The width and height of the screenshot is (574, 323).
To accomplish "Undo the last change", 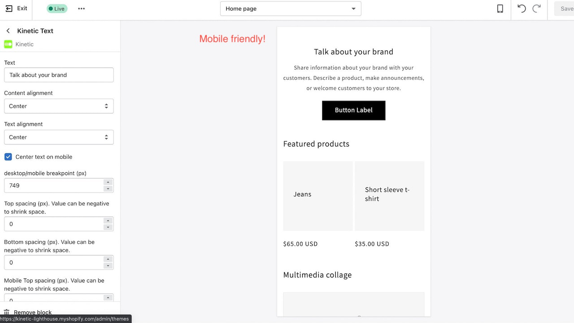I will click(521, 8).
